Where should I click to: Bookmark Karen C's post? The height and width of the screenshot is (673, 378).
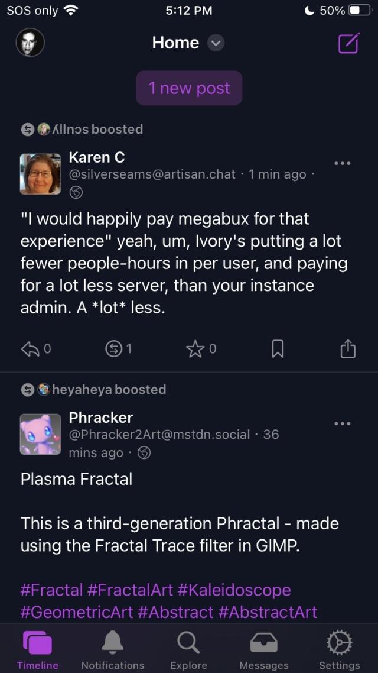pyautogui.click(x=277, y=349)
